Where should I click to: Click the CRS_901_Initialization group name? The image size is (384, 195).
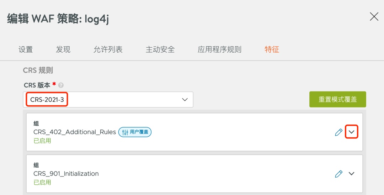(x=66, y=174)
